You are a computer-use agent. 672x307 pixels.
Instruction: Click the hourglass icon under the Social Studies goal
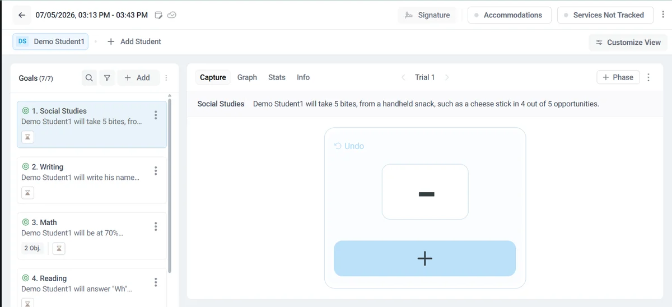(x=27, y=137)
